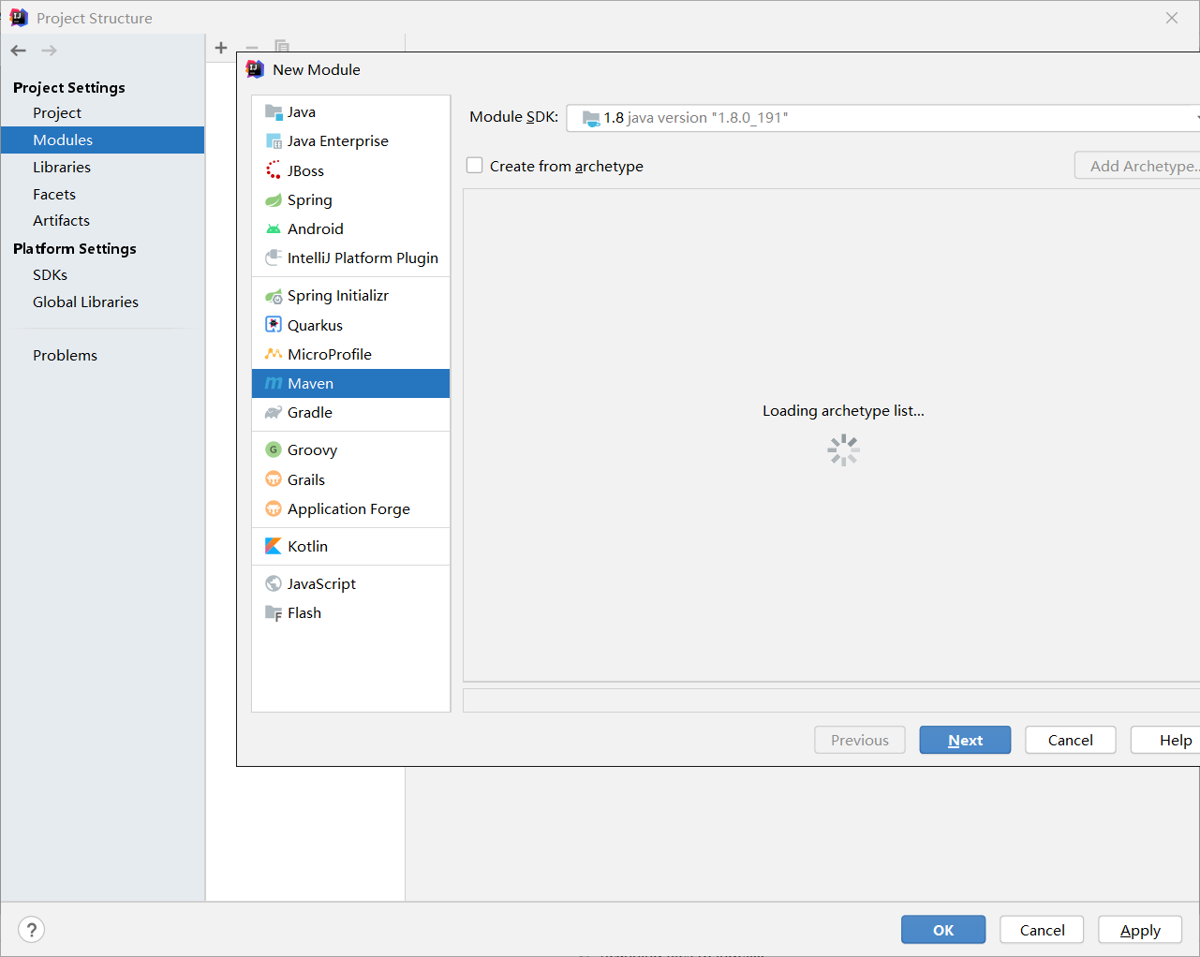The width and height of the screenshot is (1200, 957).
Task: Click the MicroProfile icon
Action: point(274,354)
